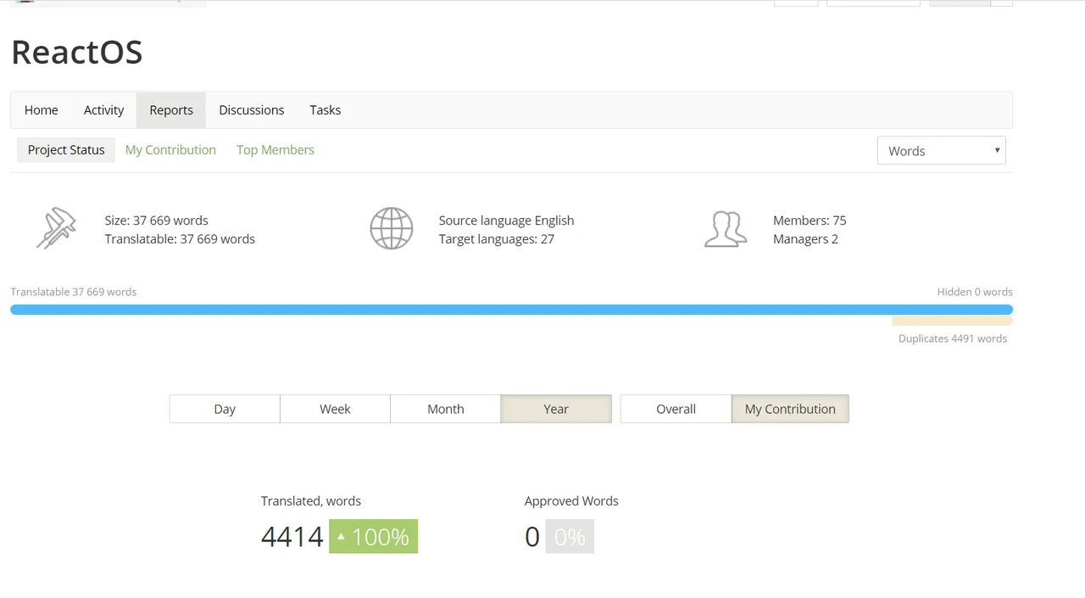
Task: Go to the Discussions tab
Action: point(252,110)
